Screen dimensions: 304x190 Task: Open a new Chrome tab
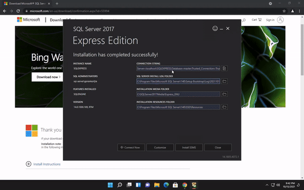(57, 4)
